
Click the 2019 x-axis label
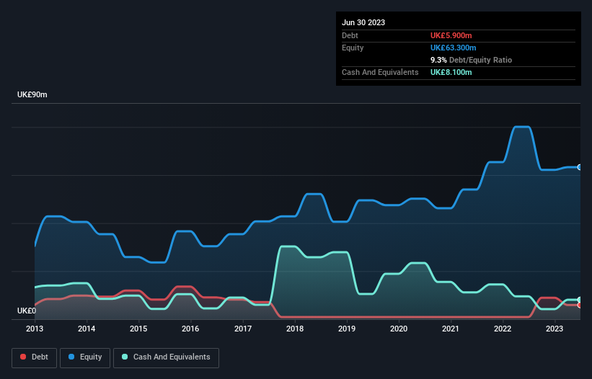(x=347, y=329)
